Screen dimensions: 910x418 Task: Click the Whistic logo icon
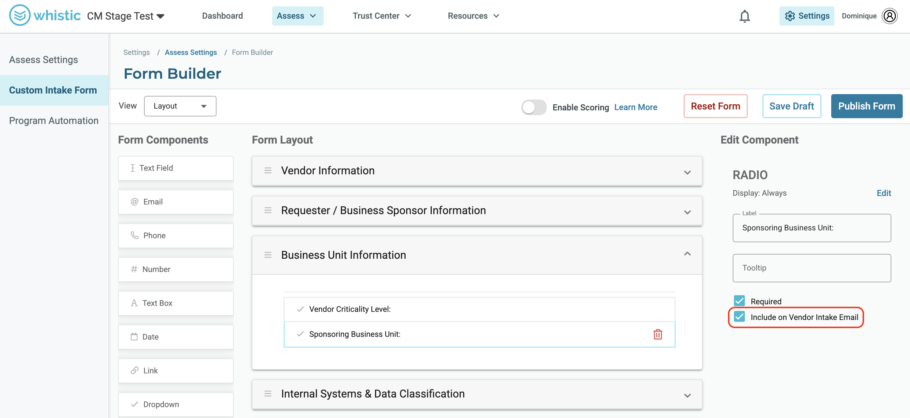coord(19,15)
